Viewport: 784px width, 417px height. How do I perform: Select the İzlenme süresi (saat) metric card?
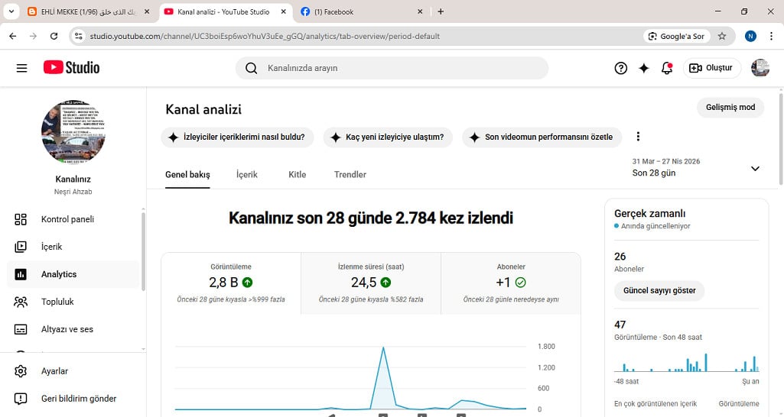370,283
